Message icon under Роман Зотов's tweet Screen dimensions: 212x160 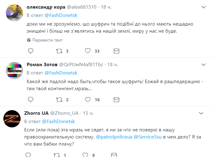116,99
